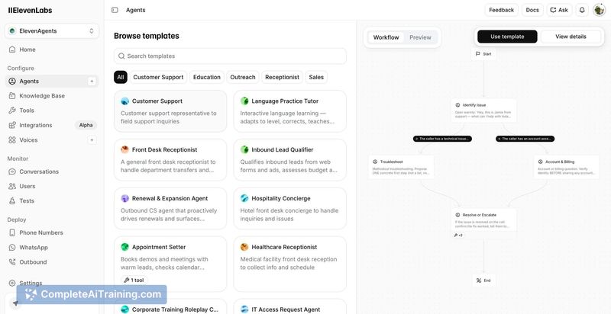Open Users under Monitor
611x314 pixels.
click(52, 186)
